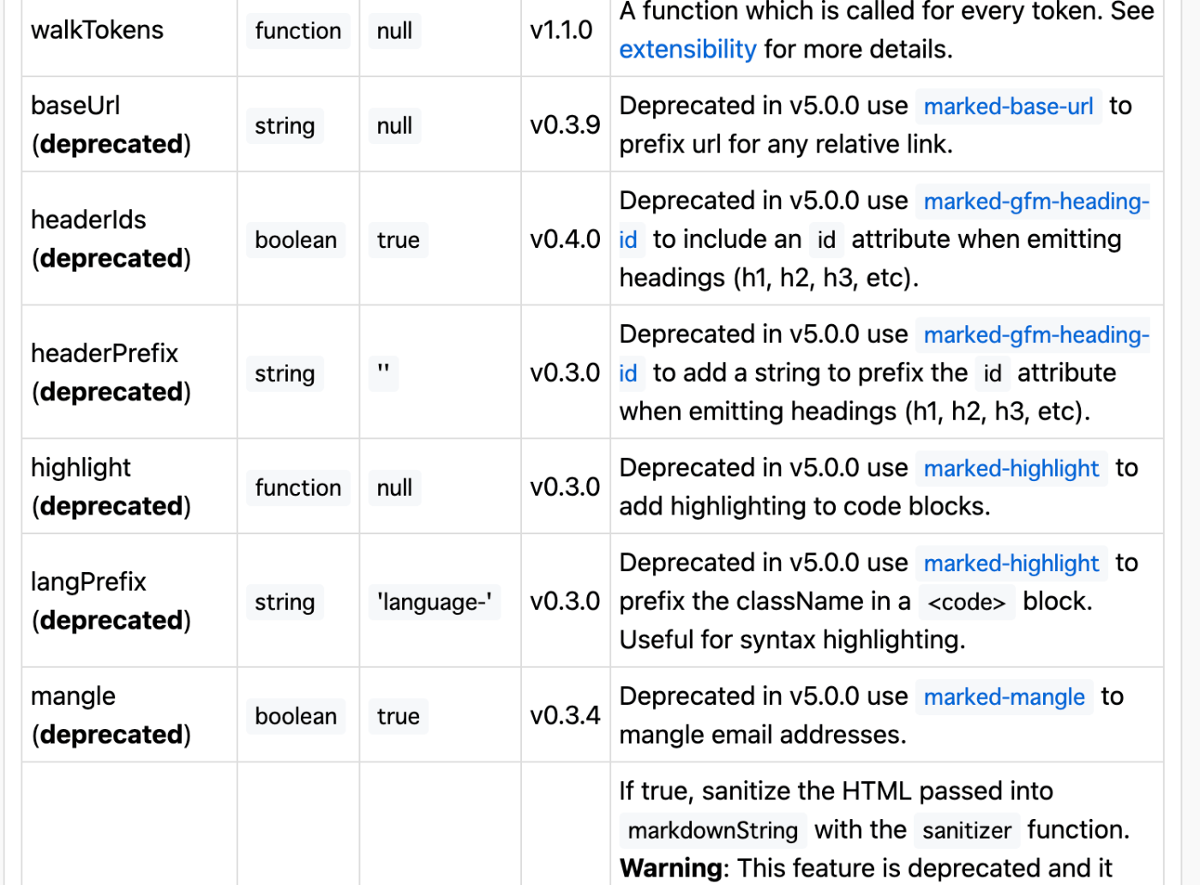Image resolution: width=1200 pixels, height=885 pixels.
Task: Click the sanitizer inline code
Action: coord(967,830)
